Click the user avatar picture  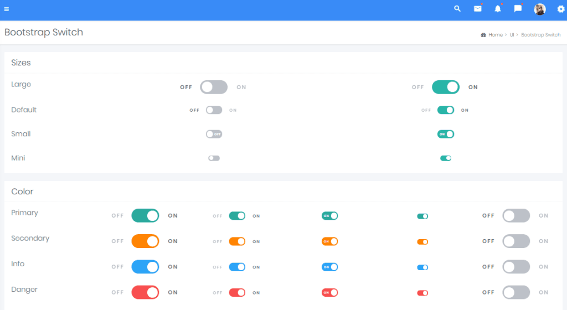tap(539, 9)
